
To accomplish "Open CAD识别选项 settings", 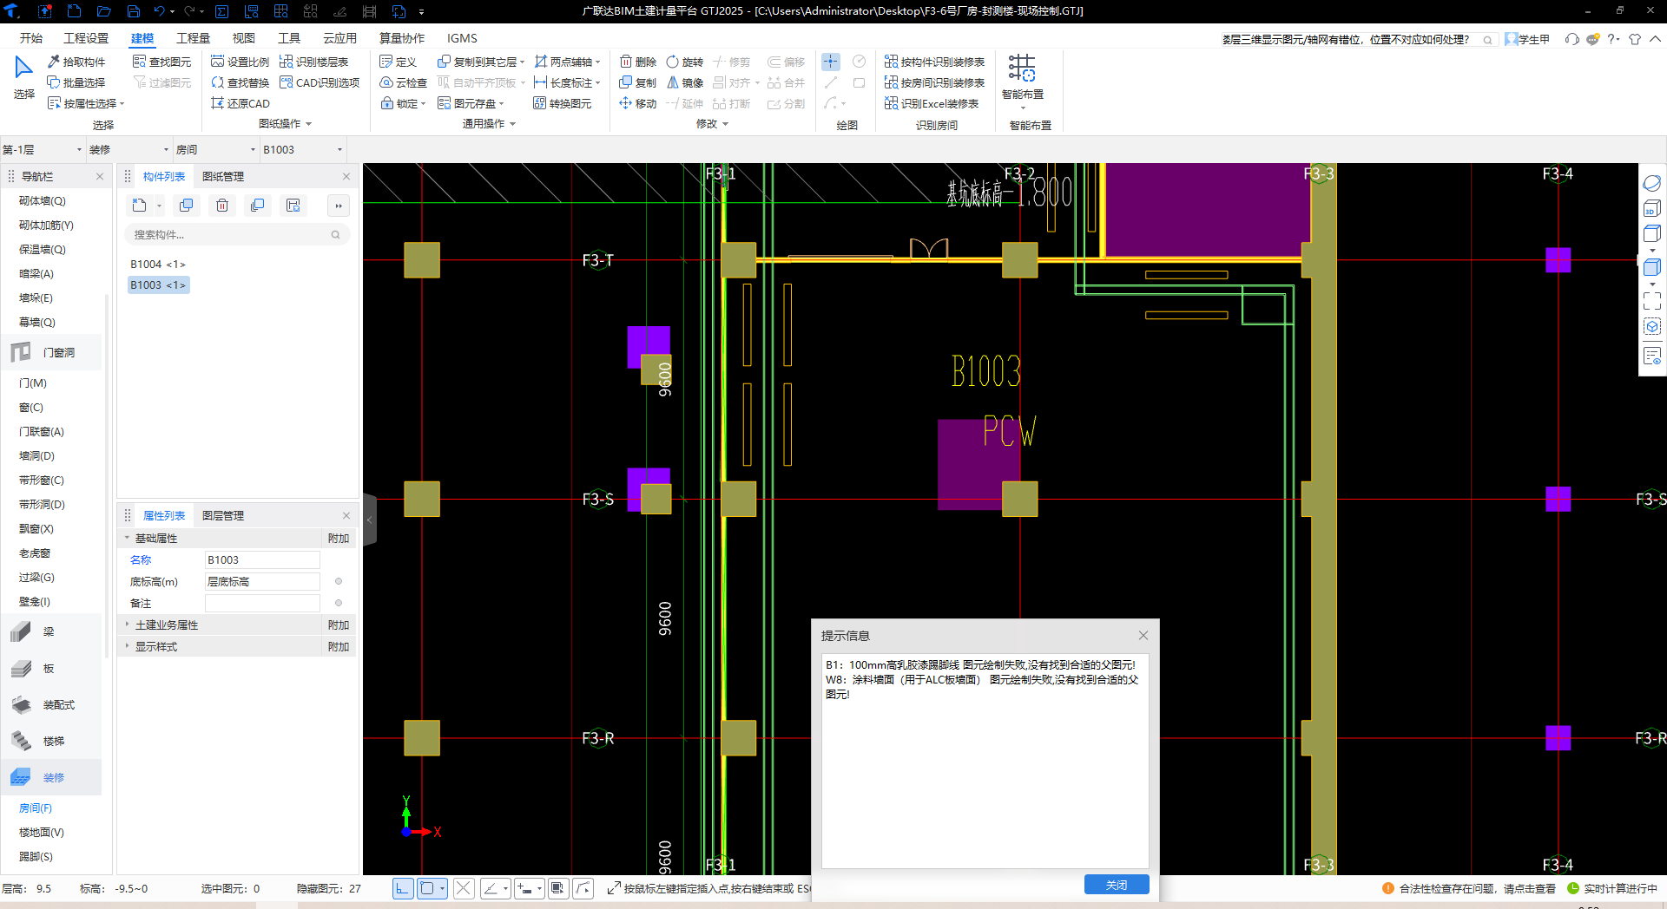I will (319, 82).
